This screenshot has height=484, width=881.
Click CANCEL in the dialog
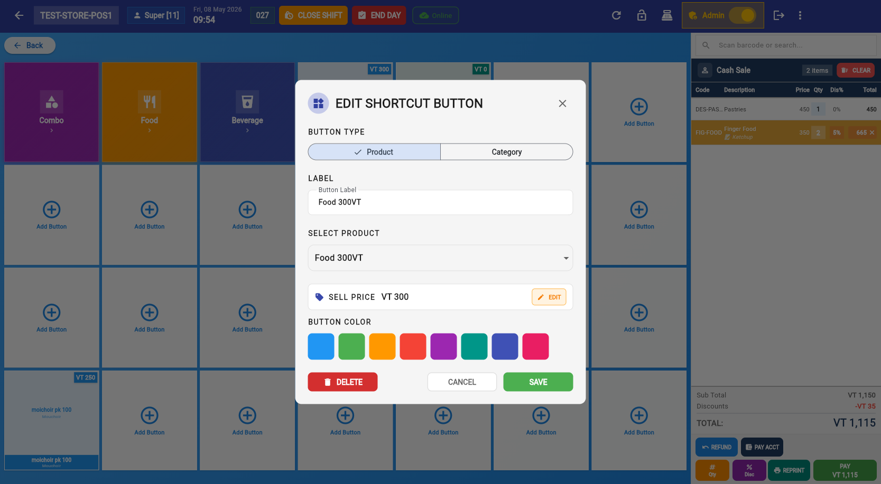tap(462, 382)
